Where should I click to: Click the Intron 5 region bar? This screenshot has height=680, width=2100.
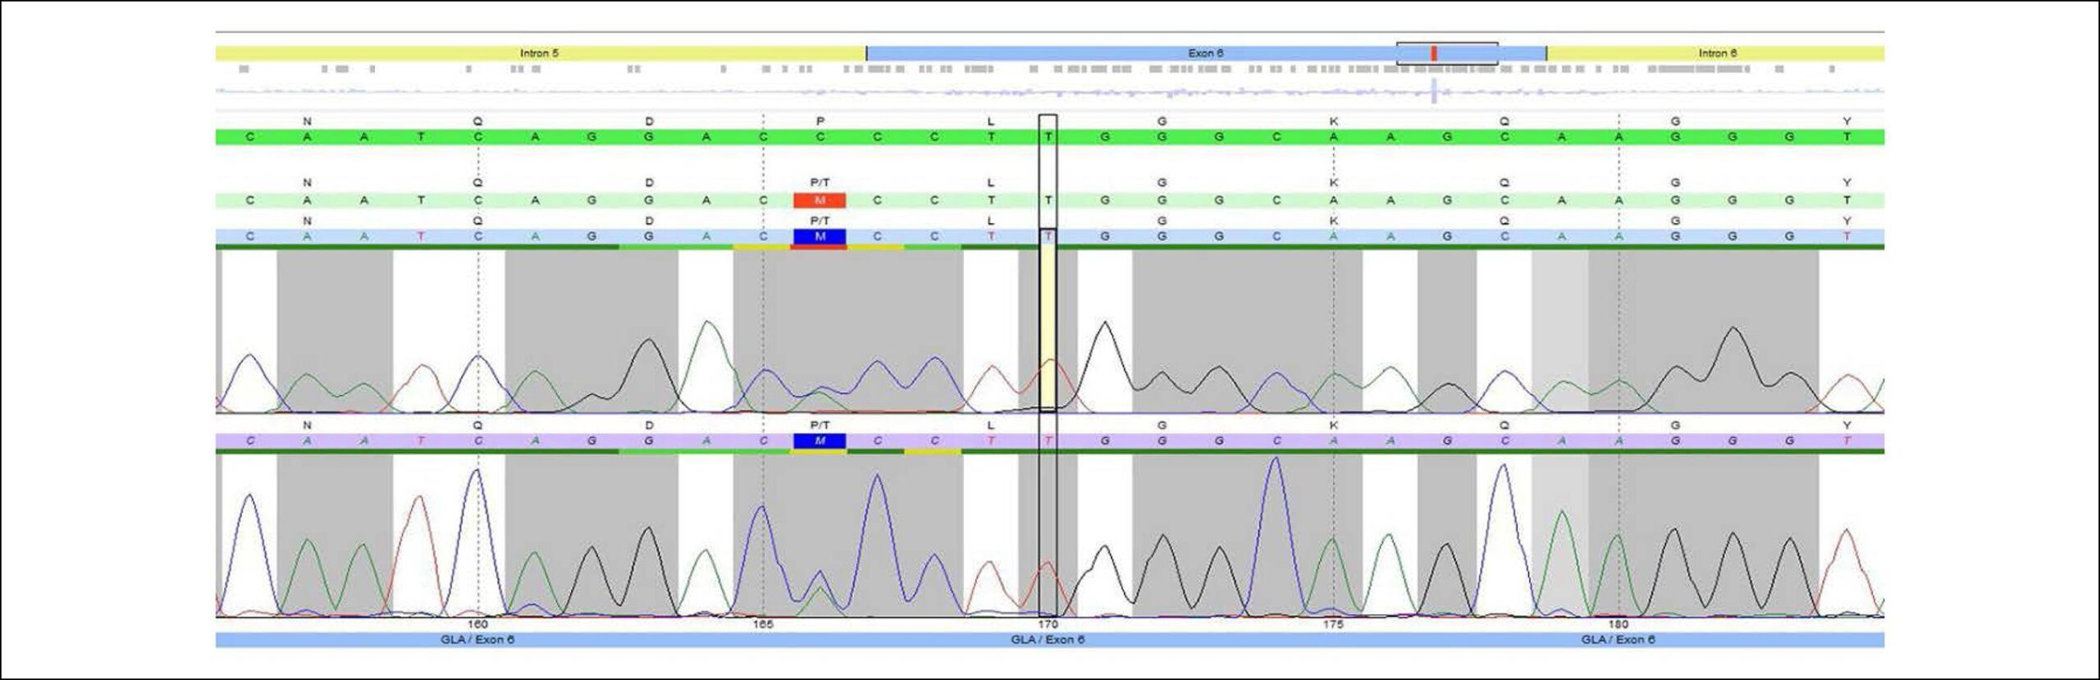[x=541, y=53]
